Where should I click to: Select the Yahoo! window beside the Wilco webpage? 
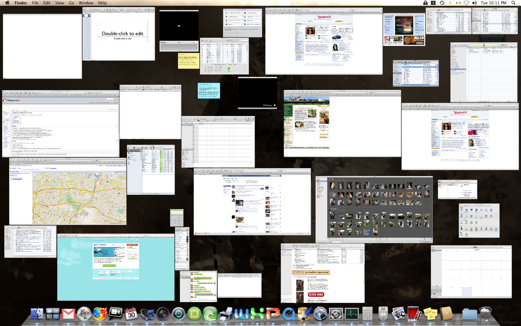[324, 41]
